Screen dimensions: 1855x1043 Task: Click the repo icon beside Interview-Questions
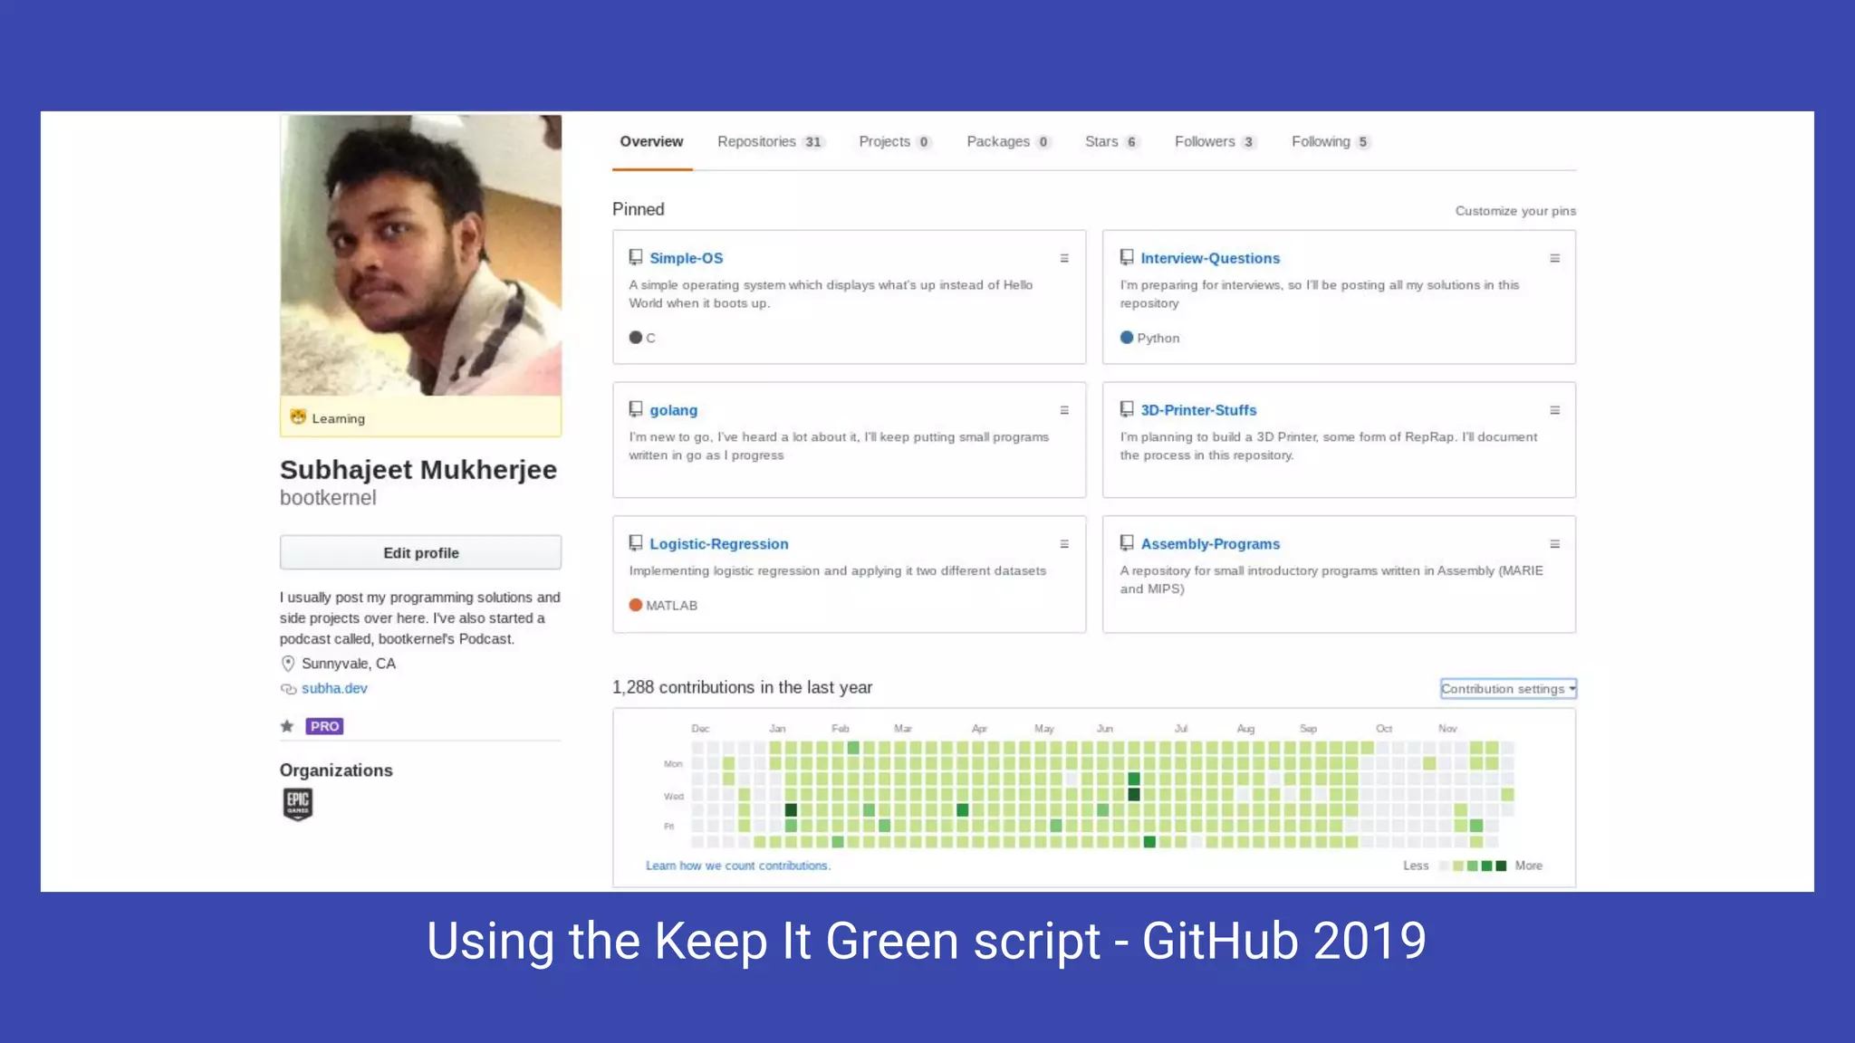tap(1127, 257)
